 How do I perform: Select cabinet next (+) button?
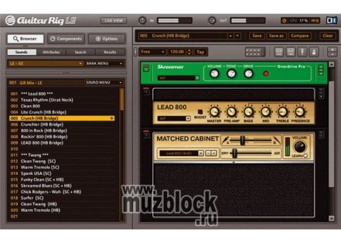pyautogui.click(x=214, y=153)
